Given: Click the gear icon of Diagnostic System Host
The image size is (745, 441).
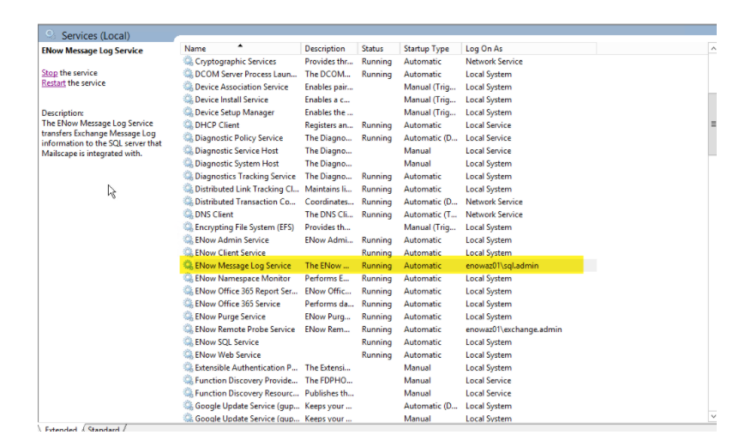Looking at the screenshot, I should [x=188, y=163].
